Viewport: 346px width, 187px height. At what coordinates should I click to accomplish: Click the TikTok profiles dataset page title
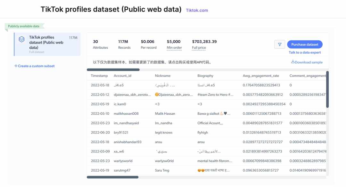pyautogui.click(x=111, y=9)
